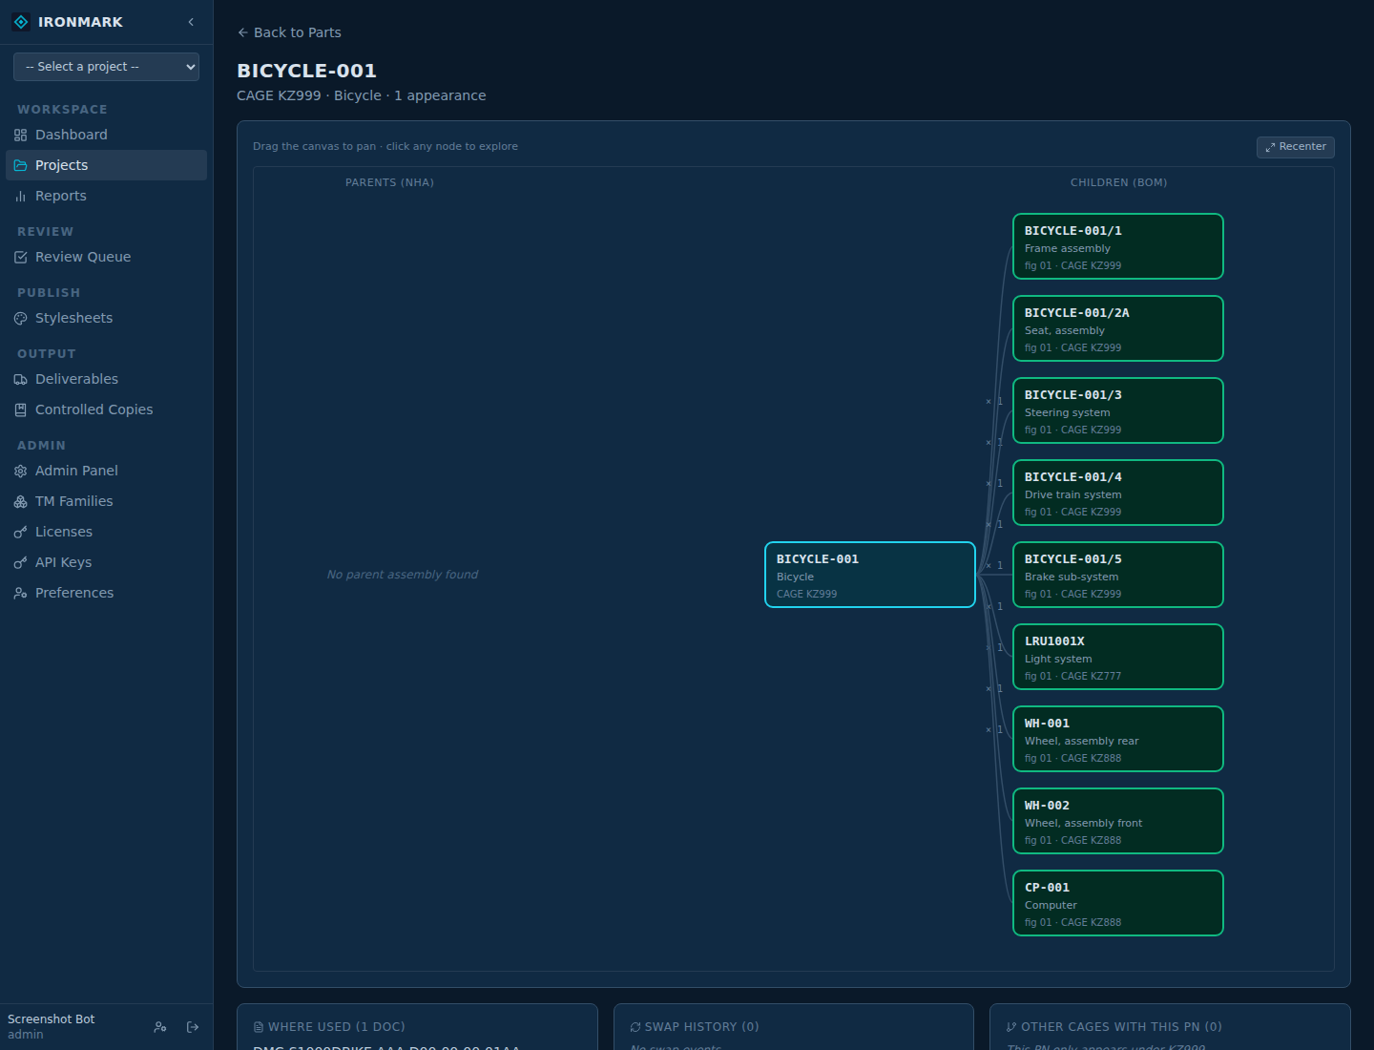
Task: Click the CP-001 Computer node
Action: coord(1118,903)
